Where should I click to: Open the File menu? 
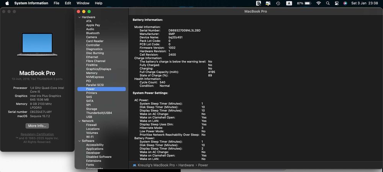(x=56, y=3)
